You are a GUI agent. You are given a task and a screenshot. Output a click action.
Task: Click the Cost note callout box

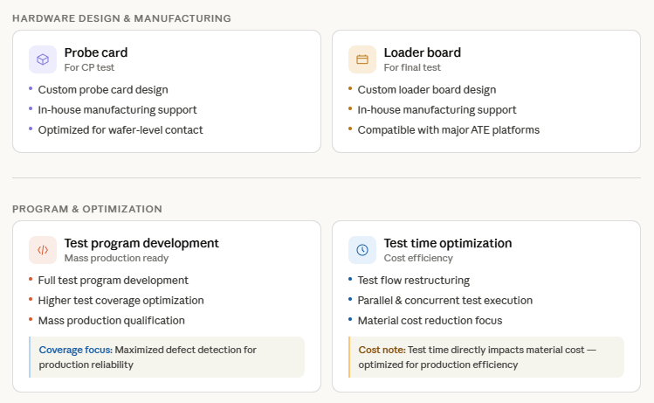pos(486,357)
